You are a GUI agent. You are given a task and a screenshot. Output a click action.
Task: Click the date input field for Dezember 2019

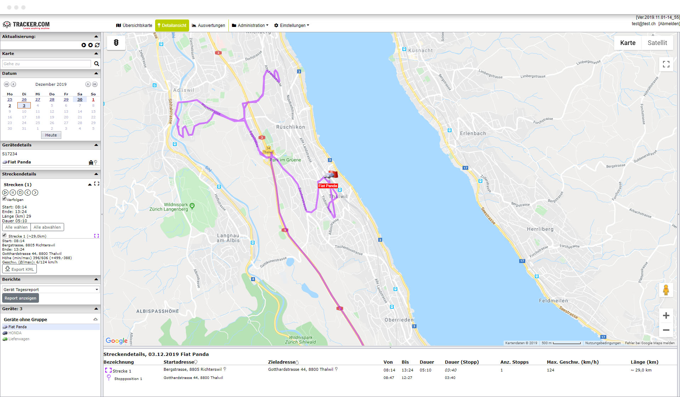coord(51,84)
